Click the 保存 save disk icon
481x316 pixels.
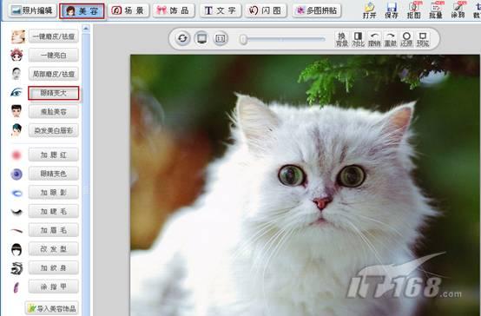tap(392, 10)
